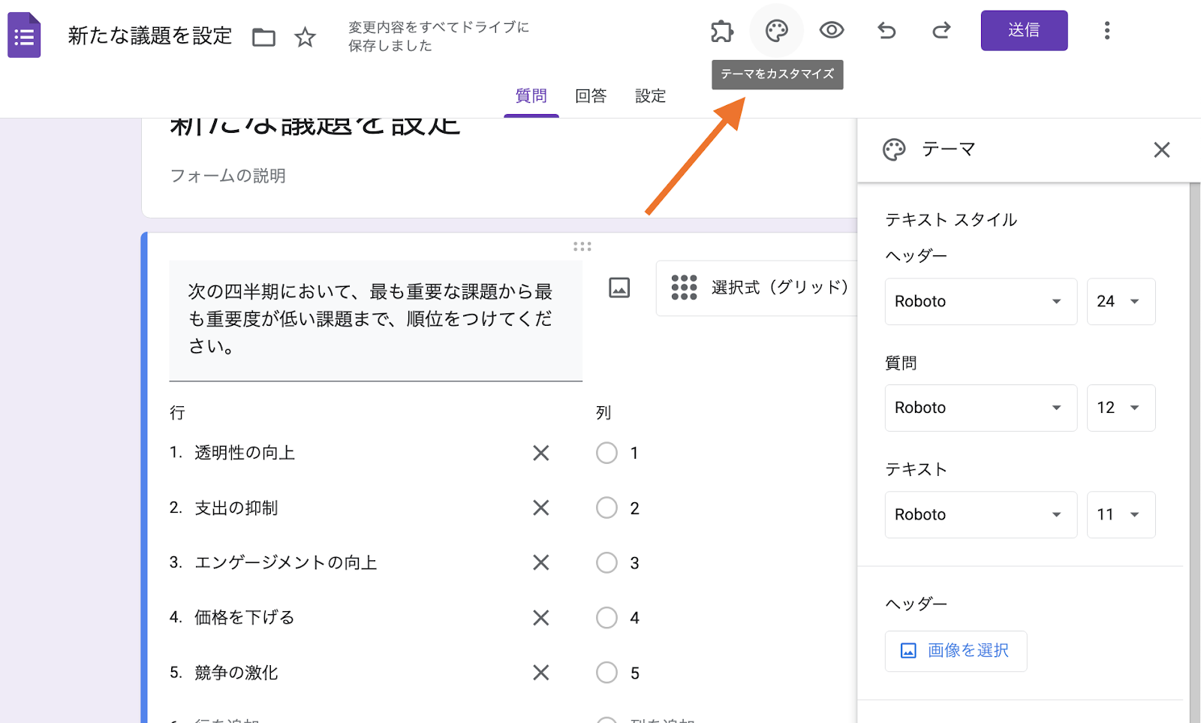Redo the last change
1201x723 pixels.
(x=941, y=31)
